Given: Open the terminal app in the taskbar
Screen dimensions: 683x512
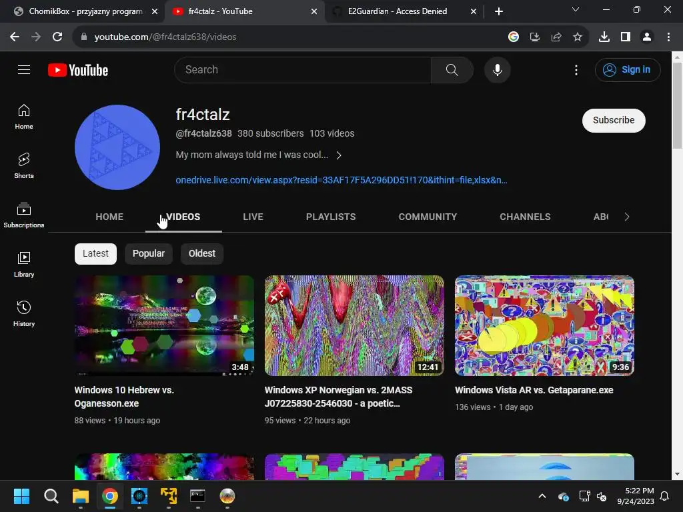Looking at the screenshot, I should pos(197,496).
